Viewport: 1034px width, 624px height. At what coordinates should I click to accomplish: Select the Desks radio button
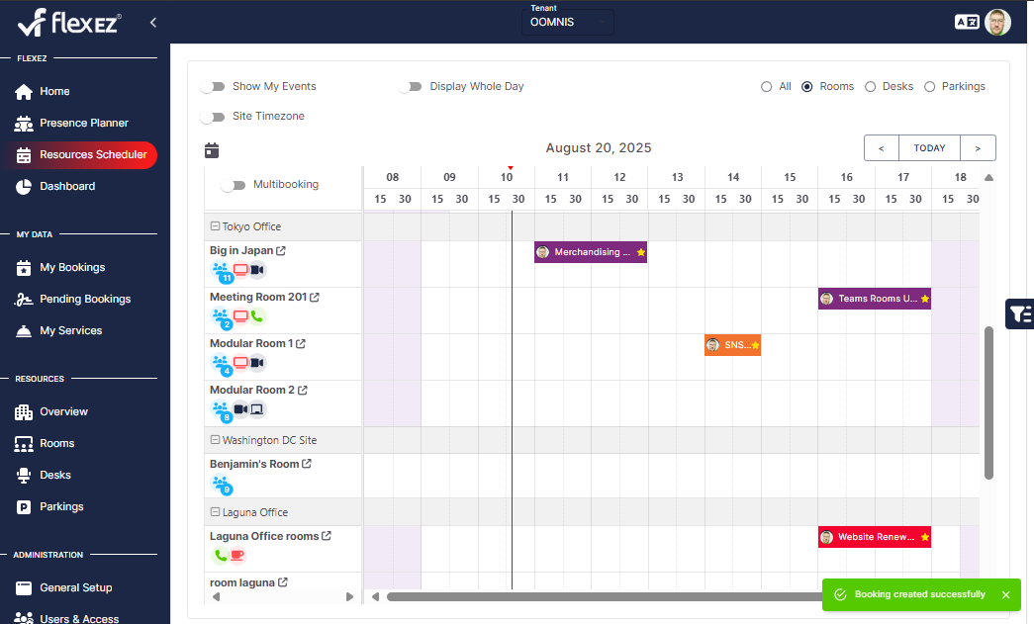point(870,86)
